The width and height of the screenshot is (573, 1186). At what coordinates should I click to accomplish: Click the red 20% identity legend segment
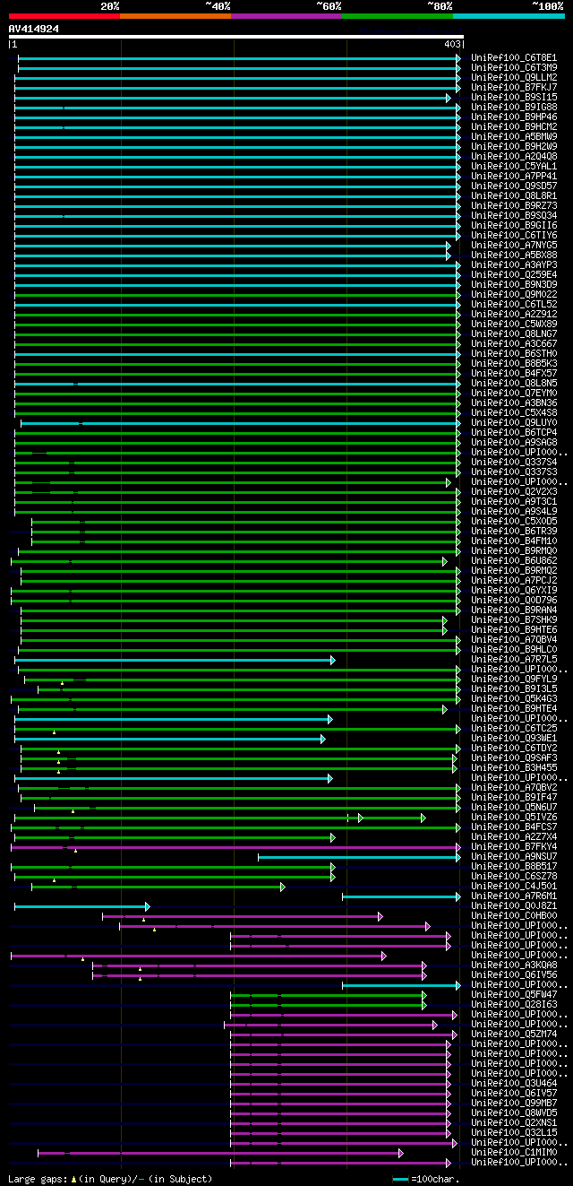pos(64,16)
